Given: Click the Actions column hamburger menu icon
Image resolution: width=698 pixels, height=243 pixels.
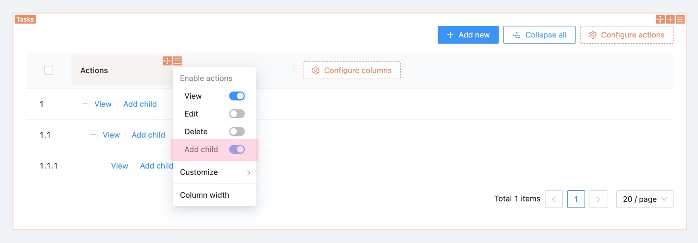Looking at the screenshot, I should 177,61.
